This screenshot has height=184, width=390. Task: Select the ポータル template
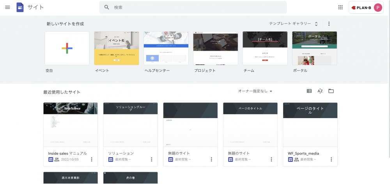tap(314, 48)
